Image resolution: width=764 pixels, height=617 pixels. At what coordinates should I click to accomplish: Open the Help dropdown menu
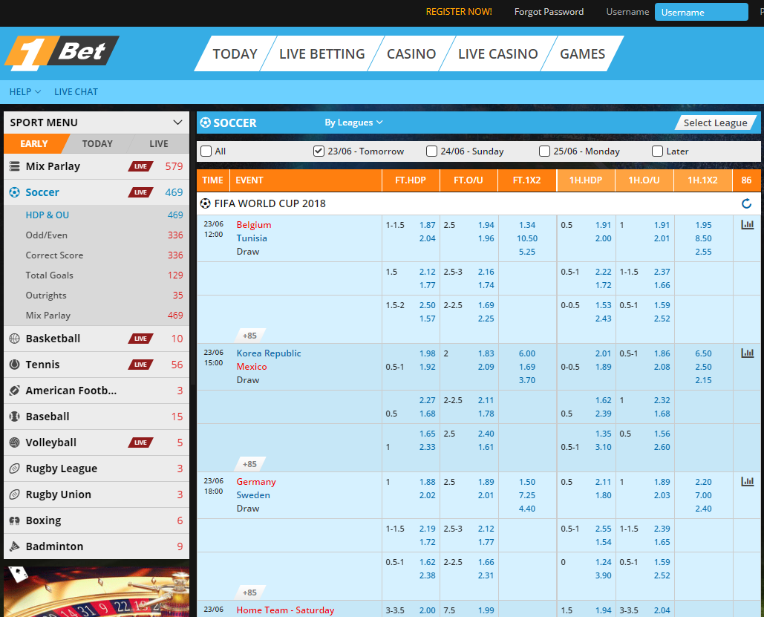(25, 91)
